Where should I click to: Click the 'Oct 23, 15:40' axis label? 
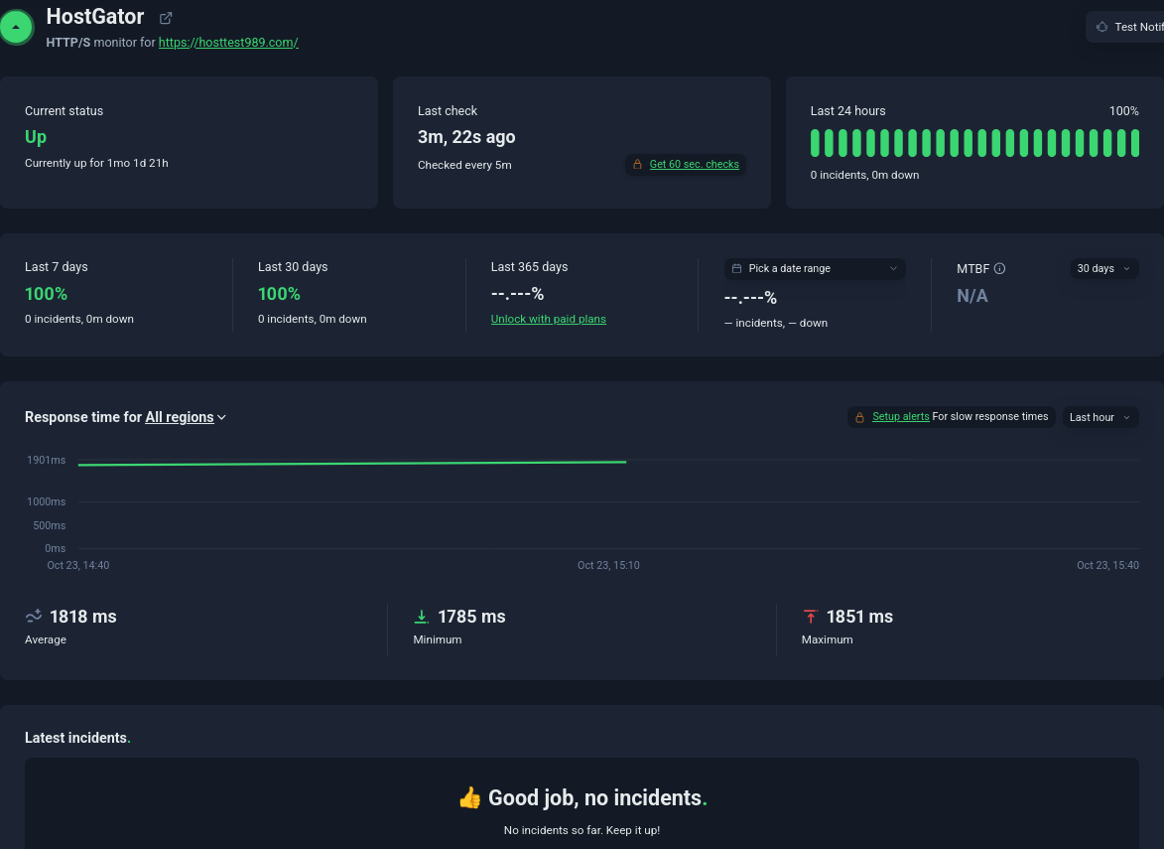1107,565
